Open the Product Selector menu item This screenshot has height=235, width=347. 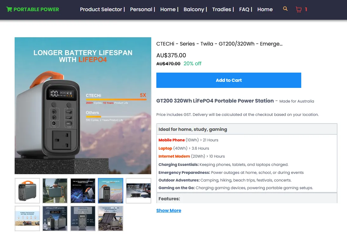[x=101, y=9]
